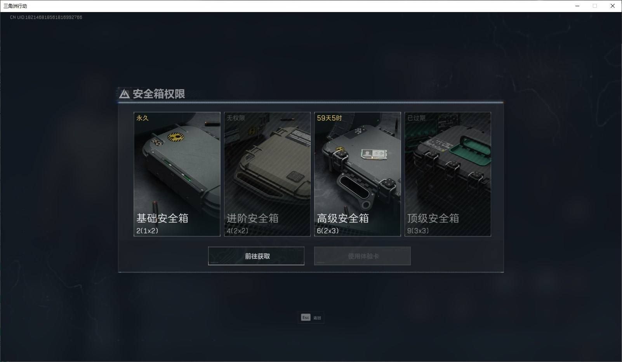Screen dimensions: 622x362
Task: Click the disabled maximize window icon
Action: (595, 6)
